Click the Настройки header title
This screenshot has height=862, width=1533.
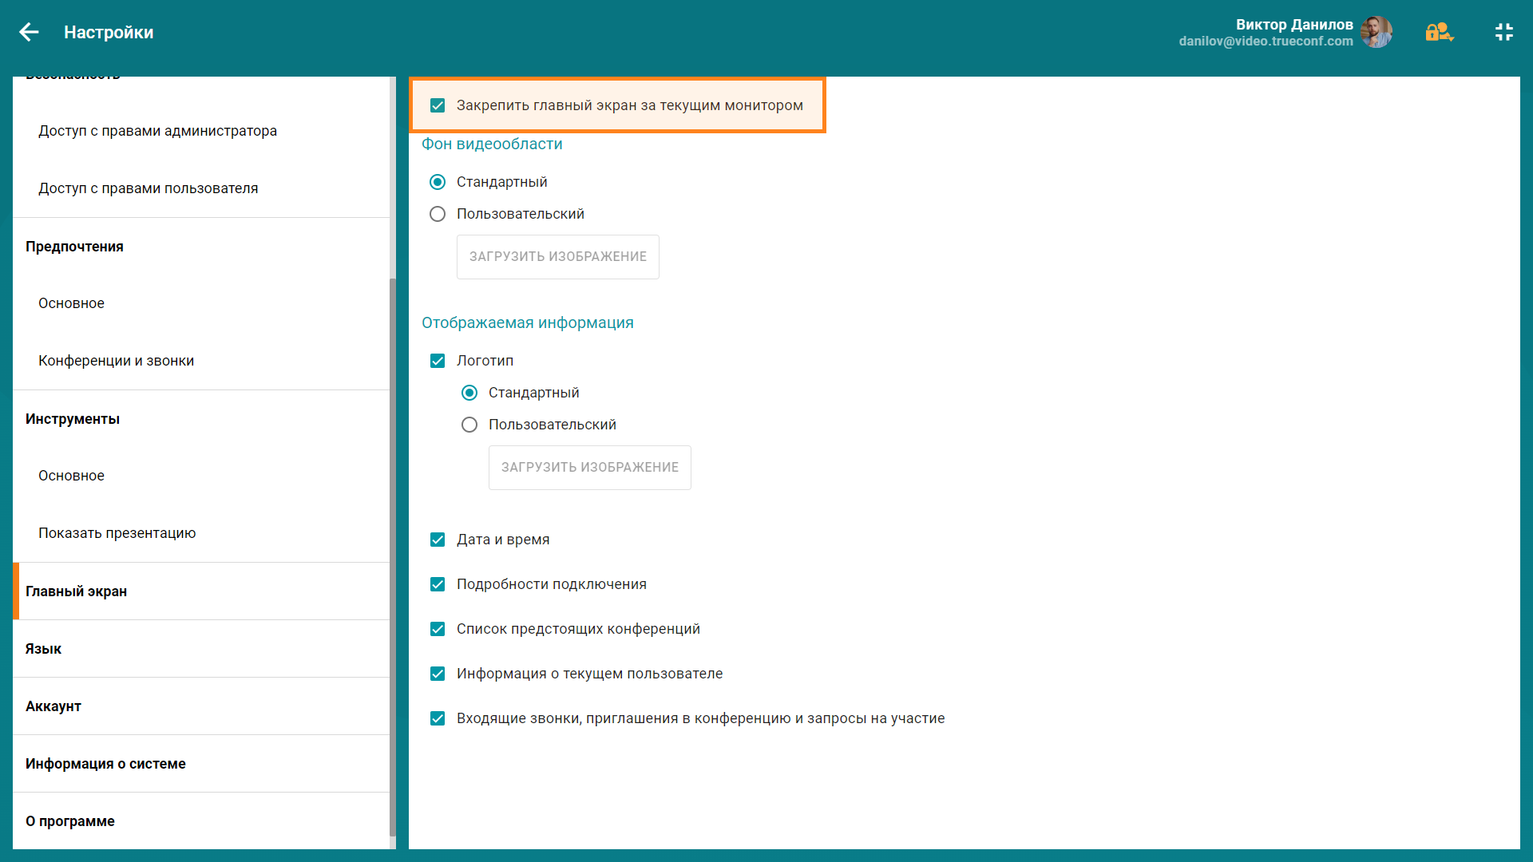click(109, 33)
